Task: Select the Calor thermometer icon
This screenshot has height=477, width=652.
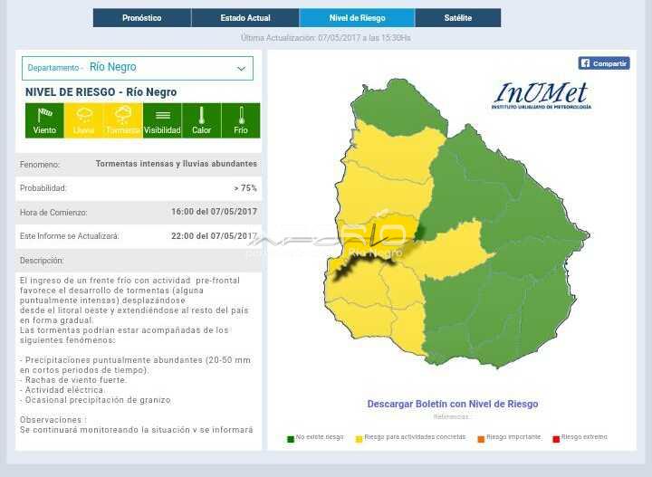Action: pyautogui.click(x=201, y=119)
